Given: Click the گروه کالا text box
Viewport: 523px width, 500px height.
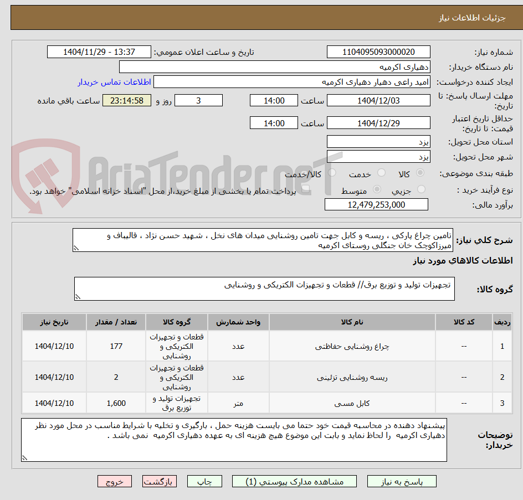Looking at the screenshot, I should 264,288.
